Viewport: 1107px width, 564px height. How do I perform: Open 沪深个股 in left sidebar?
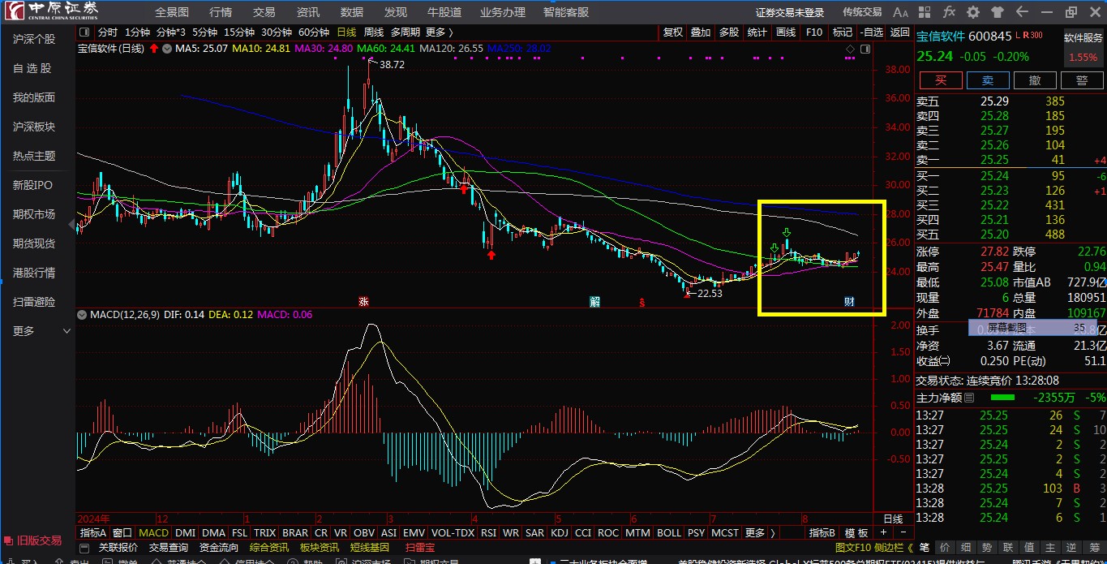click(x=34, y=39)
